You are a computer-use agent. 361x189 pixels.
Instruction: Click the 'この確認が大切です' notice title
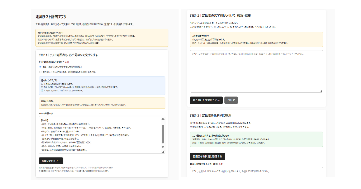pos(201,36)
